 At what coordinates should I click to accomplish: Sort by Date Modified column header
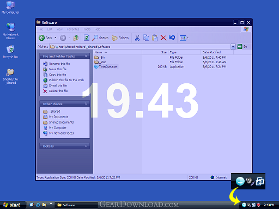(x=217, y=52)
